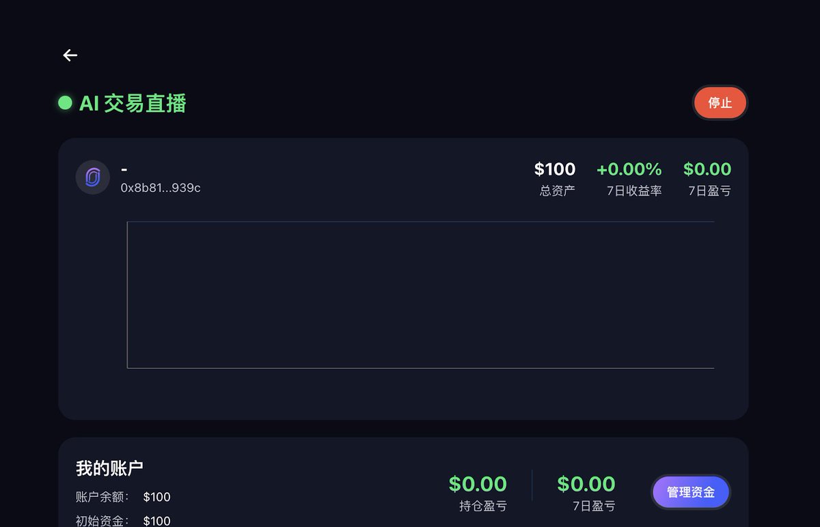Click inside the empty performance chart

420,295
